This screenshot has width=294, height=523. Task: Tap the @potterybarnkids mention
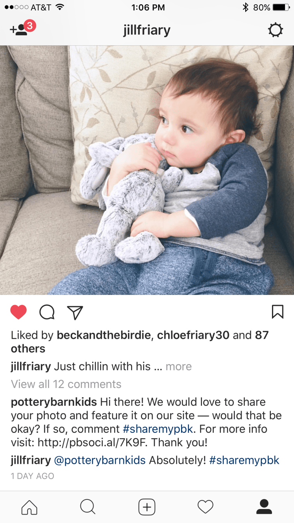(x=100, y=461)
